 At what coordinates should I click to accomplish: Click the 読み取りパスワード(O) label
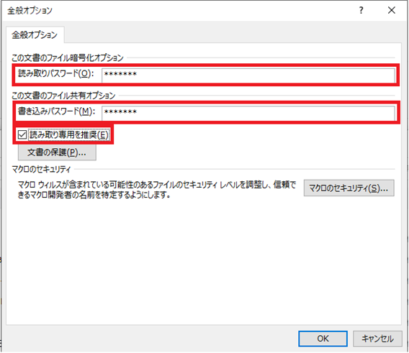coord(56,73)
